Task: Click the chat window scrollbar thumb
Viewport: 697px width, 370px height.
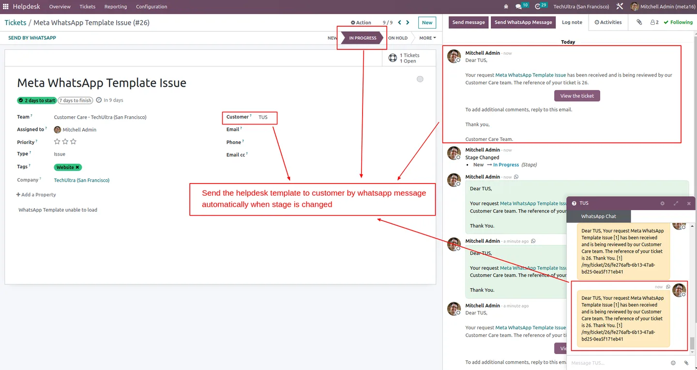Action: 692,343
